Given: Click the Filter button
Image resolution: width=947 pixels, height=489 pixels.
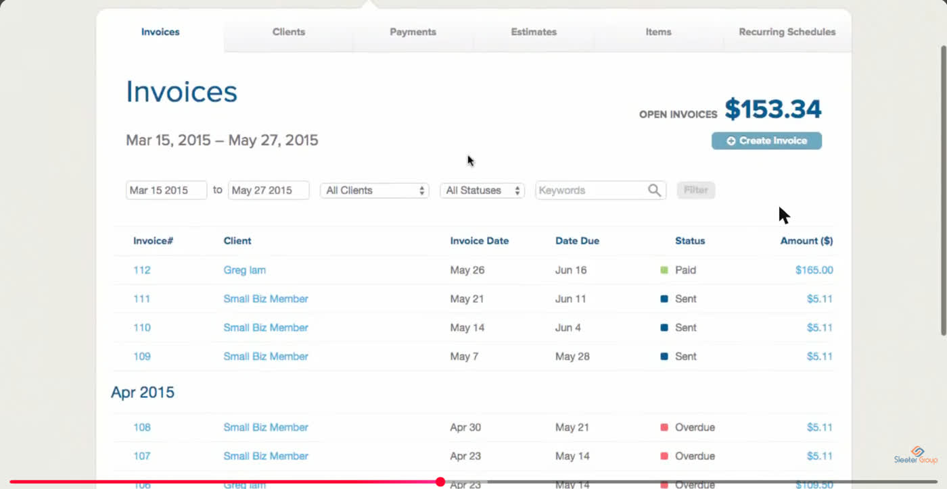Looking at the screenshot, I should point(695,190).
